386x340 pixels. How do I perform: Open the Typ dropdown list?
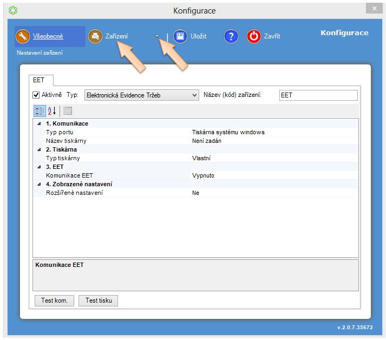[x=195, y=95]
